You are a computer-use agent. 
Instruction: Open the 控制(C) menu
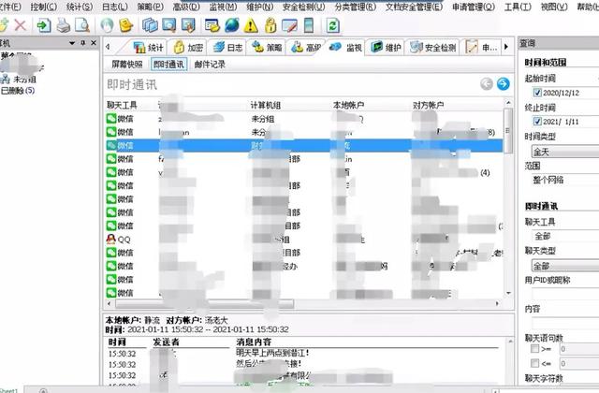coord(44,7)
